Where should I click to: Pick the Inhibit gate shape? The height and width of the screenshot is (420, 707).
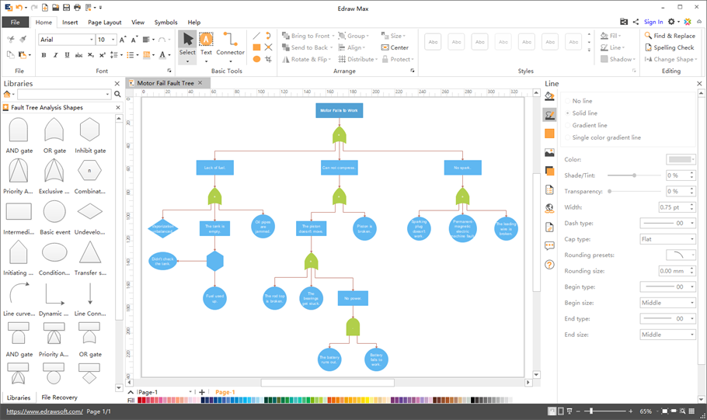click(x=90, y=132)
